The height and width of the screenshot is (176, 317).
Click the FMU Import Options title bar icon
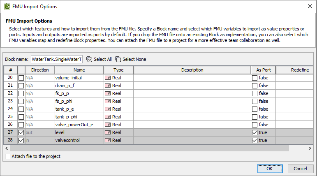click(x=7, y=7)
